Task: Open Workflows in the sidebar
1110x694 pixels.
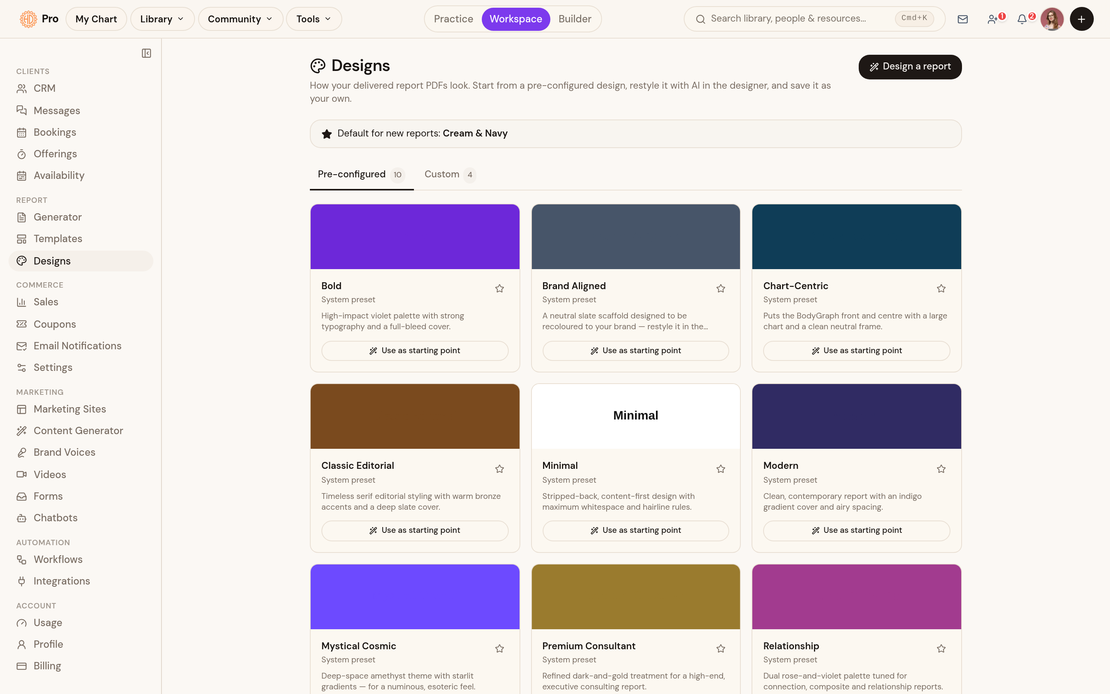Action: [81, 559]
